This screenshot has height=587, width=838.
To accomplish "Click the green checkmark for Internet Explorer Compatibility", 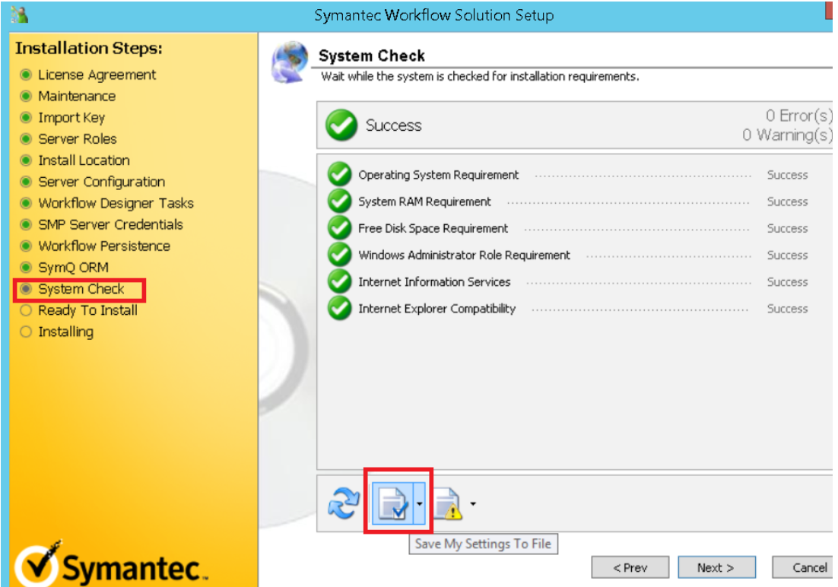I will 339,308.
